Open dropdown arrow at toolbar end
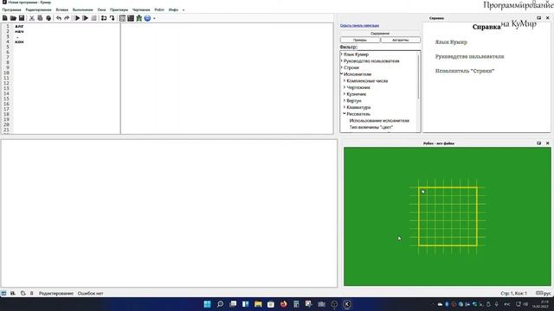This screenshot has height=311, width=554. pos(154,18)
